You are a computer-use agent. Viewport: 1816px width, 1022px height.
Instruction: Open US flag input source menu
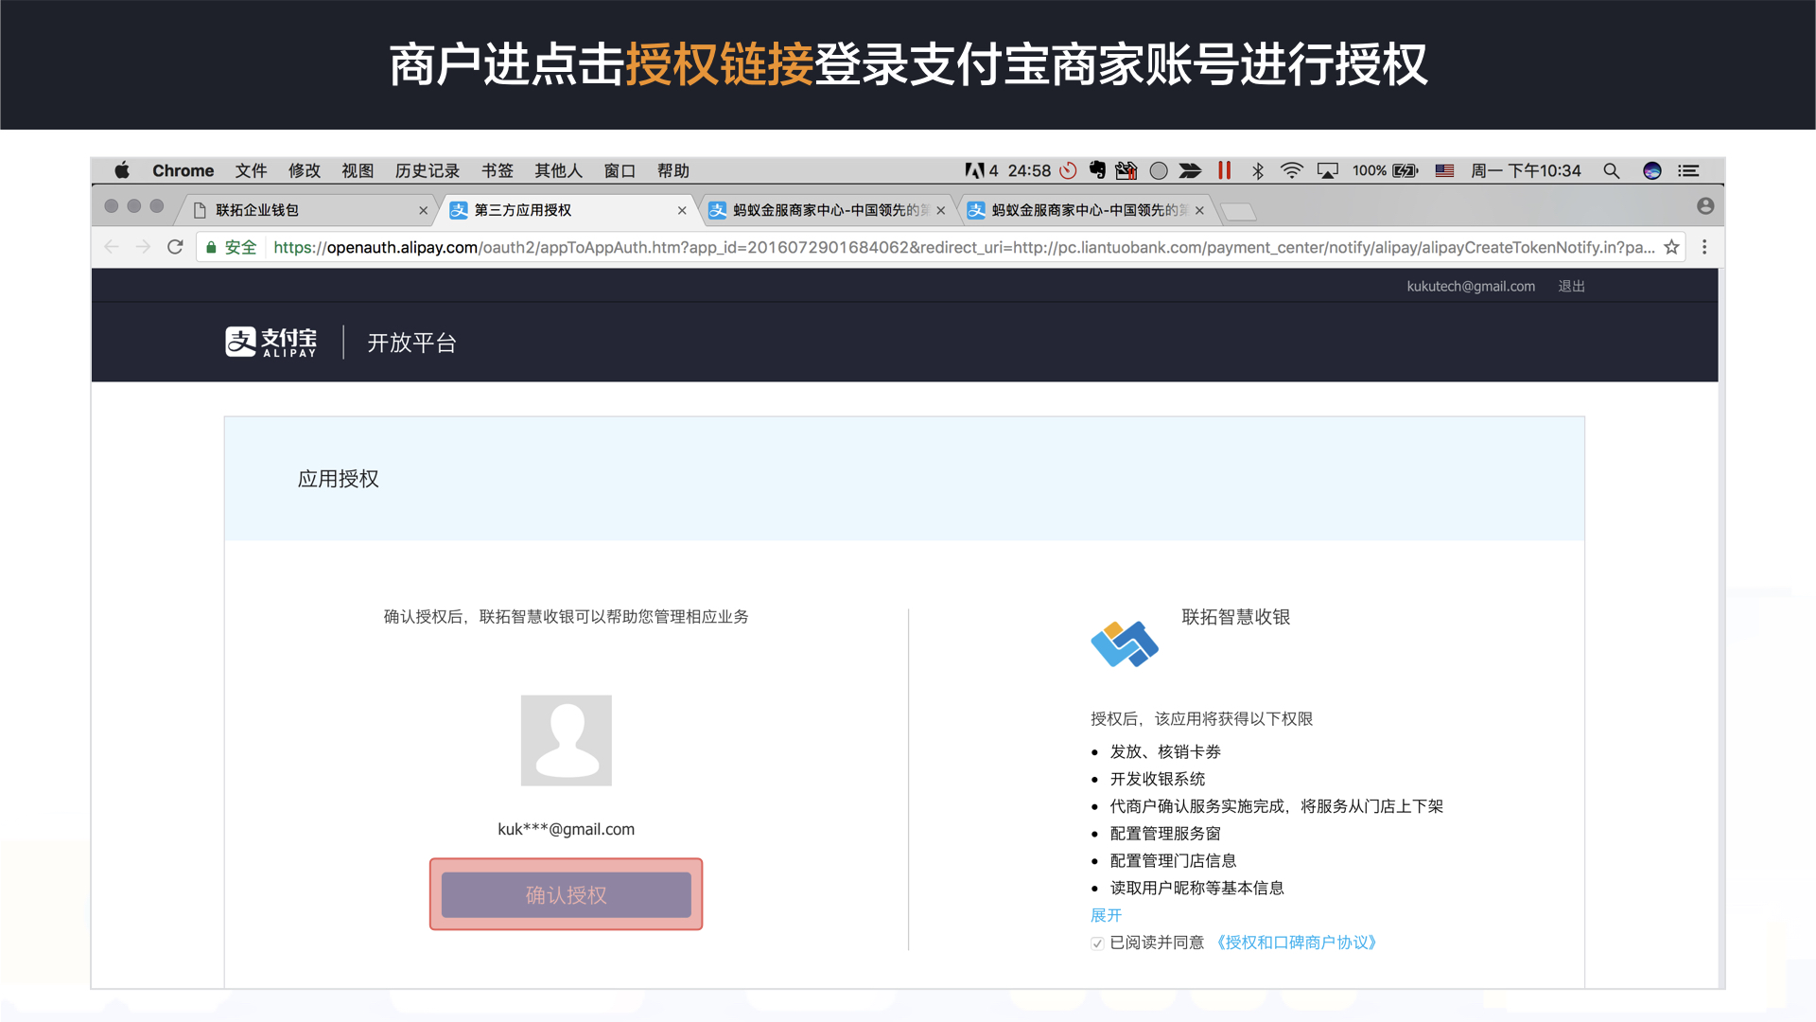1444,170
